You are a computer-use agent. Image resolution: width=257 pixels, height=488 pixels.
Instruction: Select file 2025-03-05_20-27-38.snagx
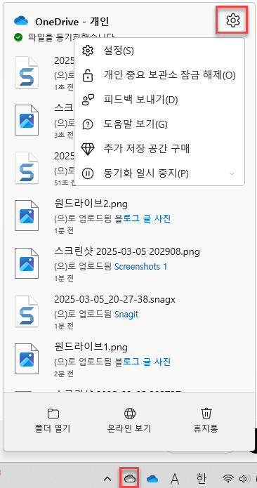(114, 299)
